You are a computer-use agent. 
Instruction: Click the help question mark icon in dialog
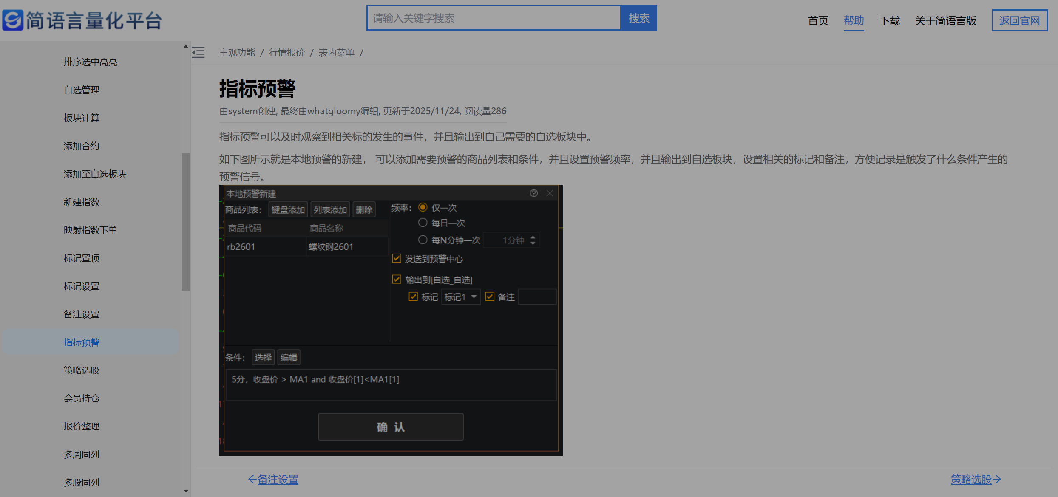click(534, 193)
